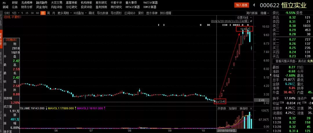Open 千股千评 menu item
This screenshot has width=313, height=133.
[116, 3]
